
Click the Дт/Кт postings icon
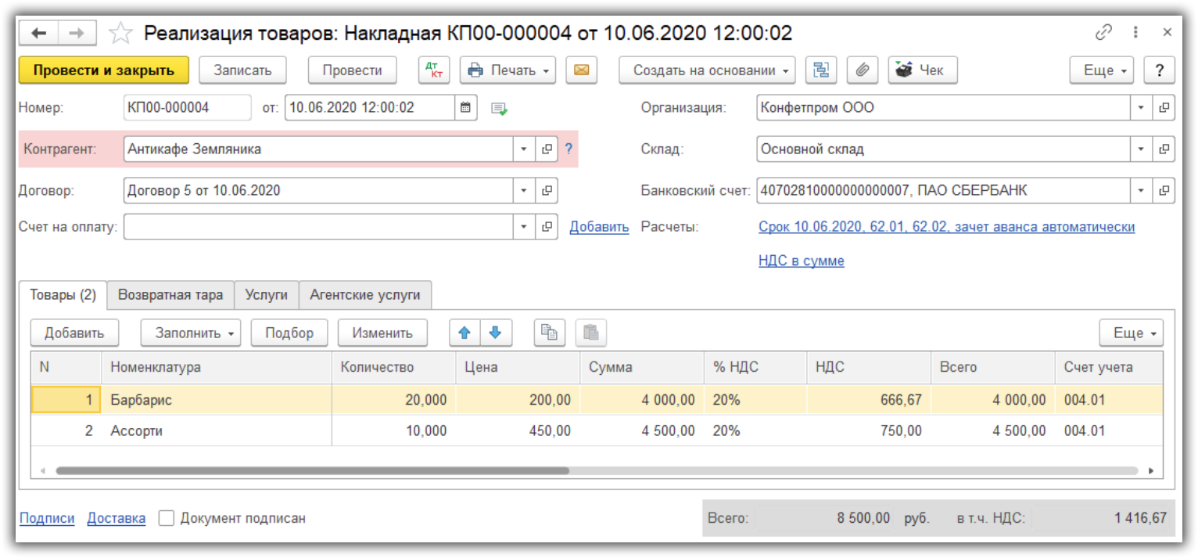(x=433, y=70)
